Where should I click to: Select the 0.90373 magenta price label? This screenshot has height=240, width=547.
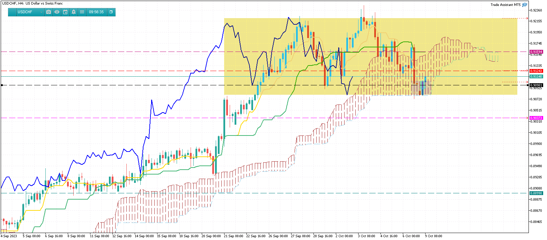point(536,118)
